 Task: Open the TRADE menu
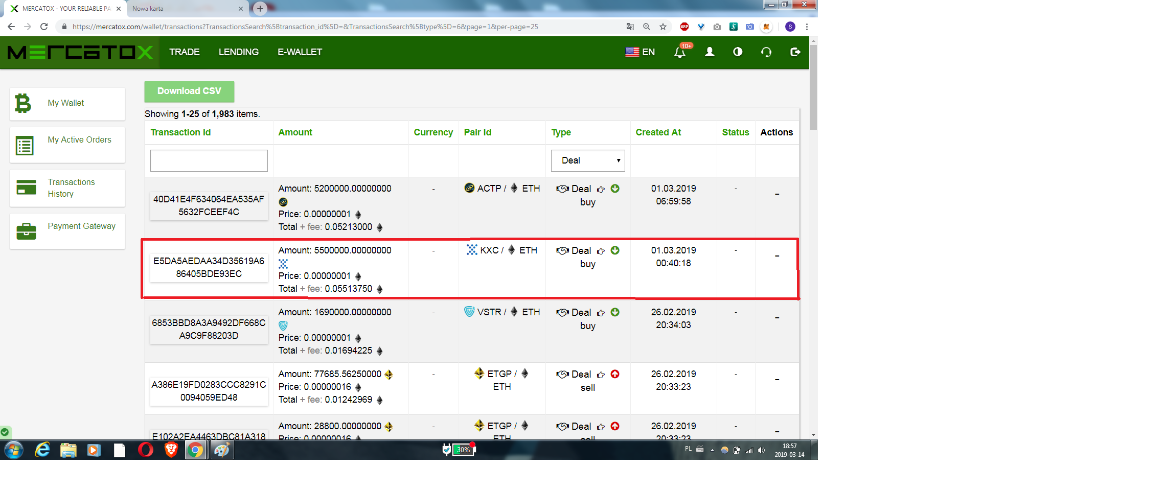click(x=185, y=52)
